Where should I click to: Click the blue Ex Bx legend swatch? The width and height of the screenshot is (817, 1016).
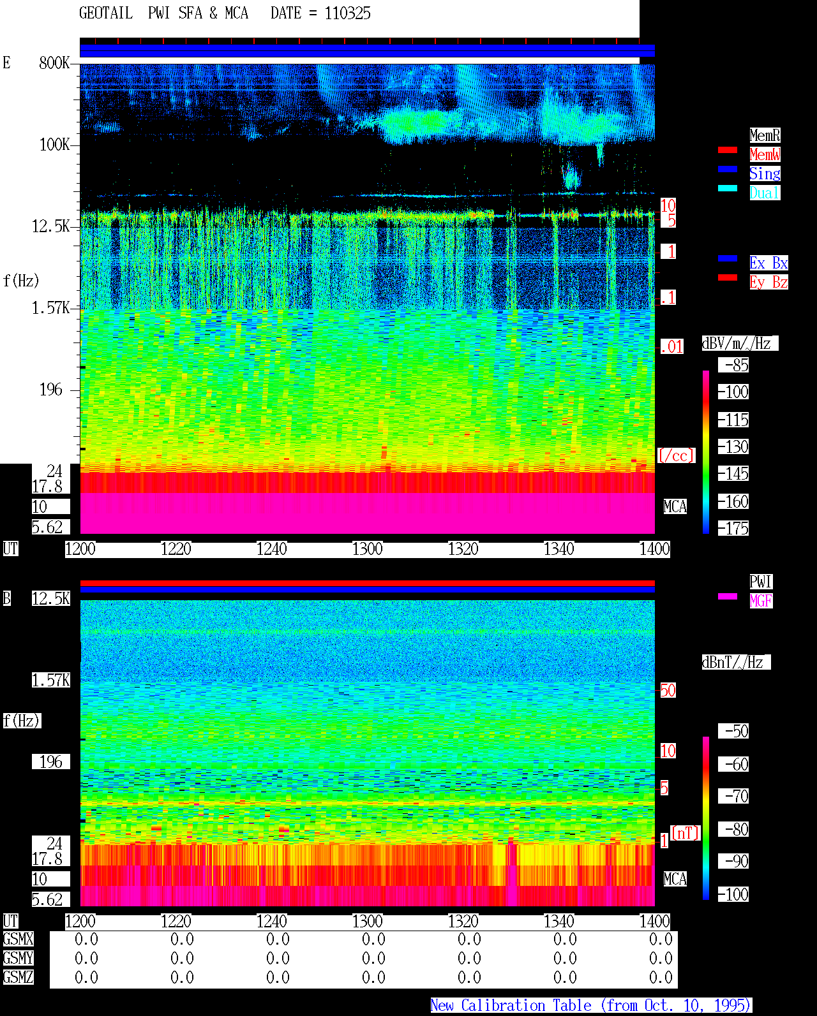coord(728,258)
